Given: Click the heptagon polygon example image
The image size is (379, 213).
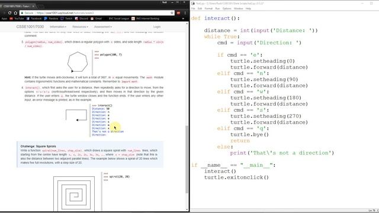Looking at the screenshot, I should (x=78, y=62).
